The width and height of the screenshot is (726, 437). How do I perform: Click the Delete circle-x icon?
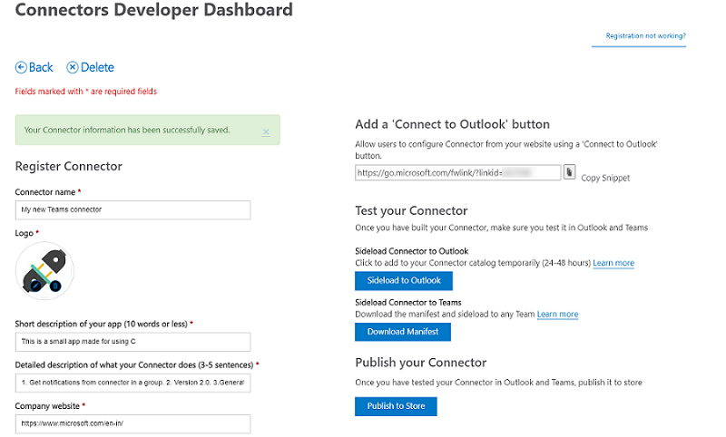pyautogui.click(x=73, y=67)
